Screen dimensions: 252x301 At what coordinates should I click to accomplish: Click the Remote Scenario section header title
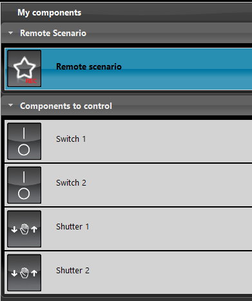point(53,33)
